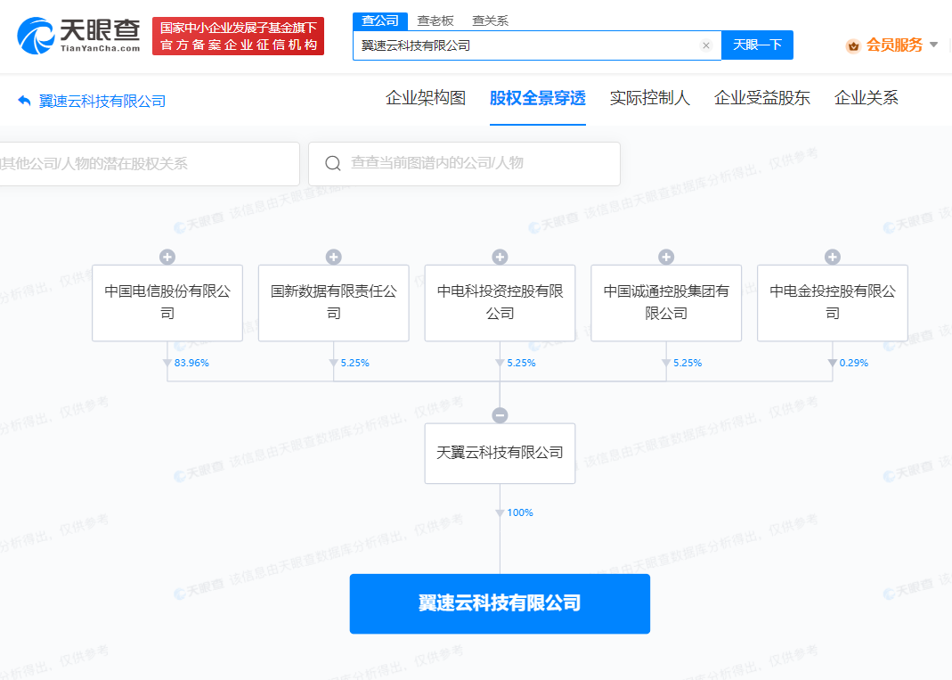Open the 企业受益股东 tab
The height and width of the screenshot is (680, 952).
(762, 98)
